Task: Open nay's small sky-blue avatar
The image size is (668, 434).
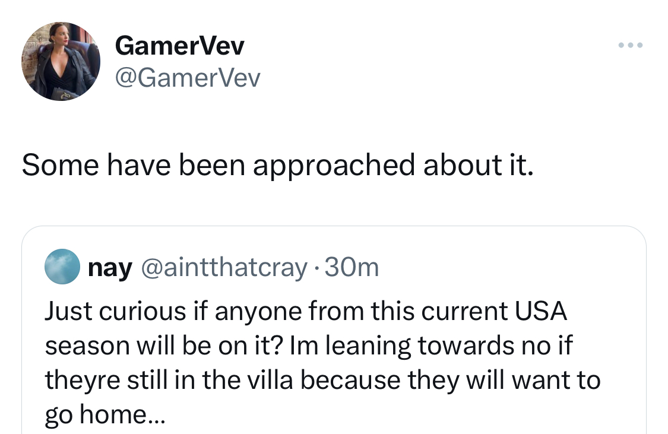Action: pyautogui.click(x=62, y=267)
